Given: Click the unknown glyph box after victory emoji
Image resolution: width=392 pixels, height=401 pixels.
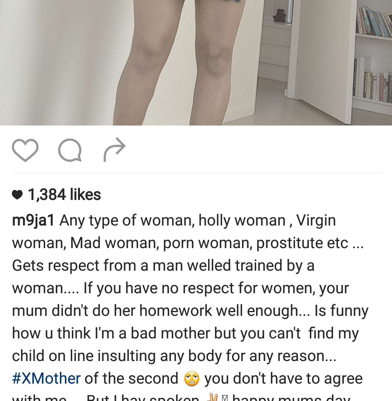Looking at the screenshot, I should coord(225,398).
